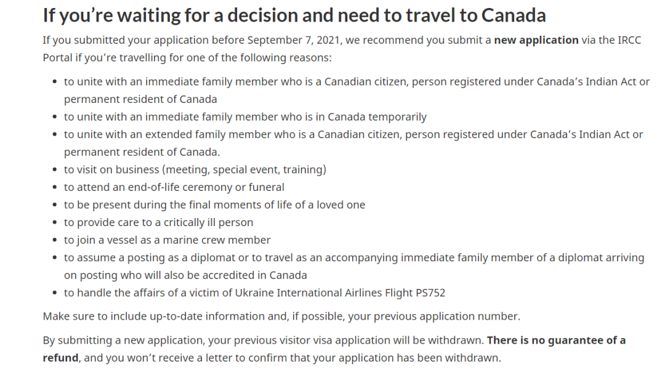Click the bold 'new application' text
This screenshot has height=377, width=665.
click(x=536, y=41)
